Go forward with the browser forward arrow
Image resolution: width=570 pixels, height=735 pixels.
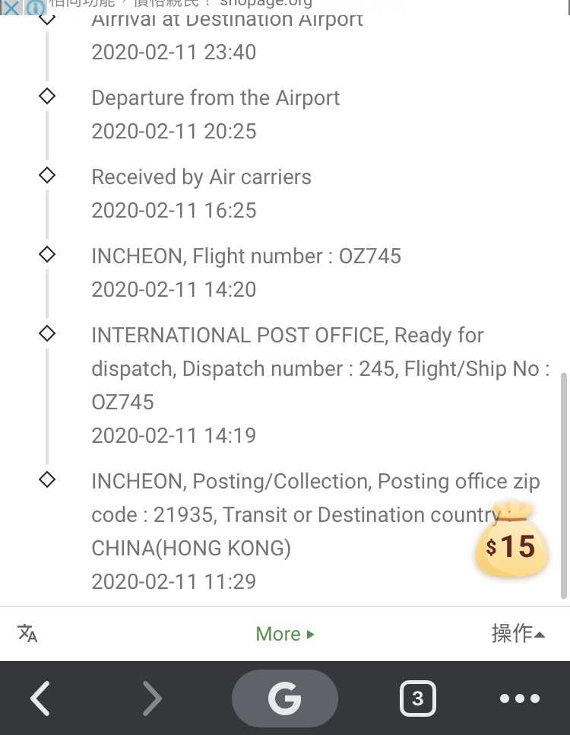pyautogui.click(x=151, y=698)
